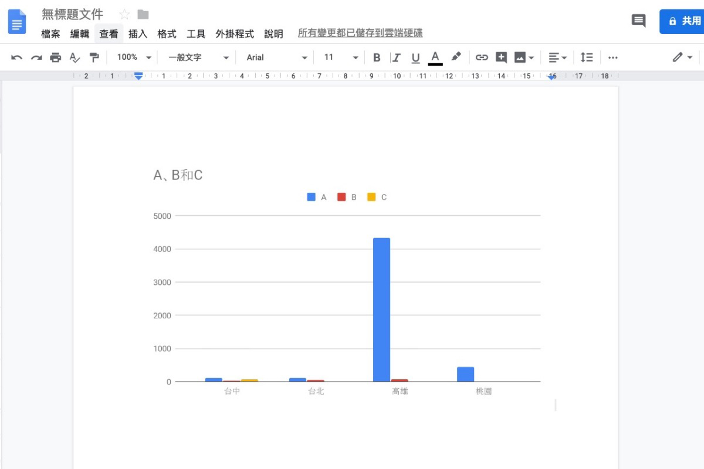Screen dimensions: 704x469
Task: Toggle underline formatting
Action: 415,57
